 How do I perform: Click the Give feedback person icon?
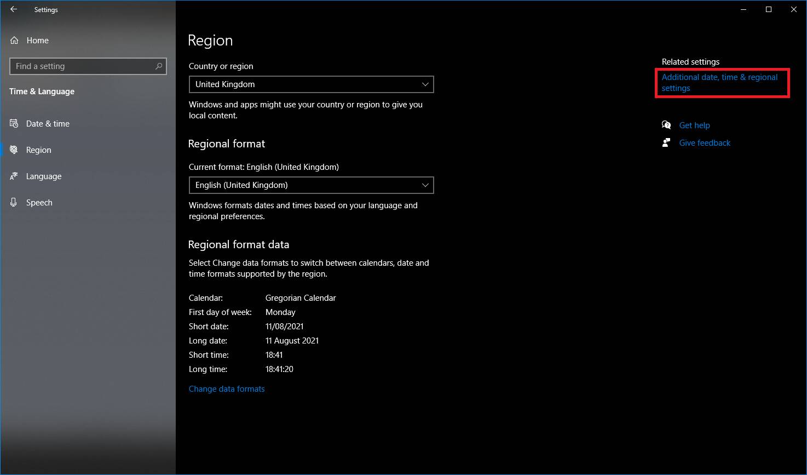click(666, 143)
